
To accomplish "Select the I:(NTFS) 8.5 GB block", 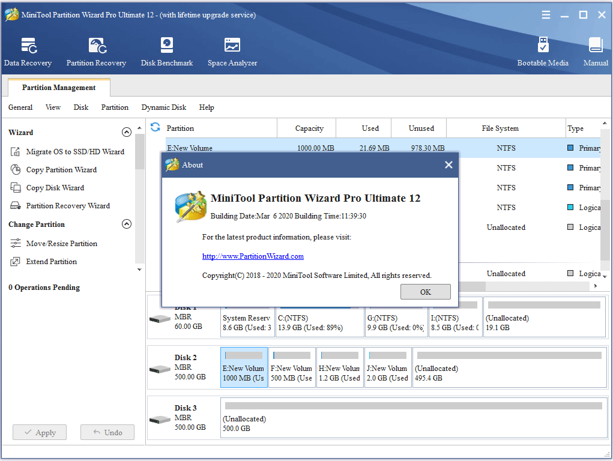I will 455,323.
